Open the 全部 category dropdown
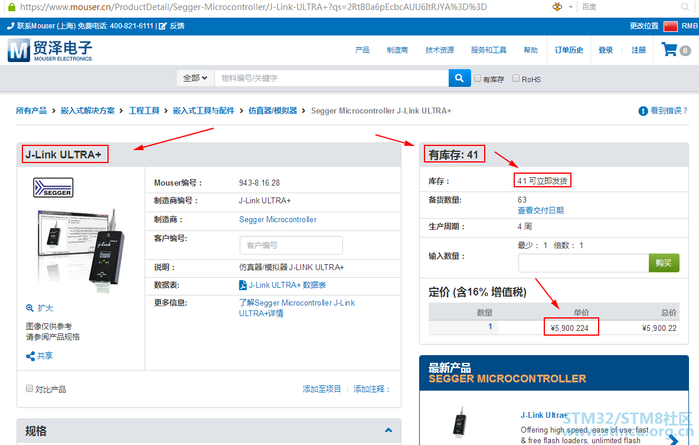Image resolution: width=699 pixels, height=445 pixels. click(195, 78)
